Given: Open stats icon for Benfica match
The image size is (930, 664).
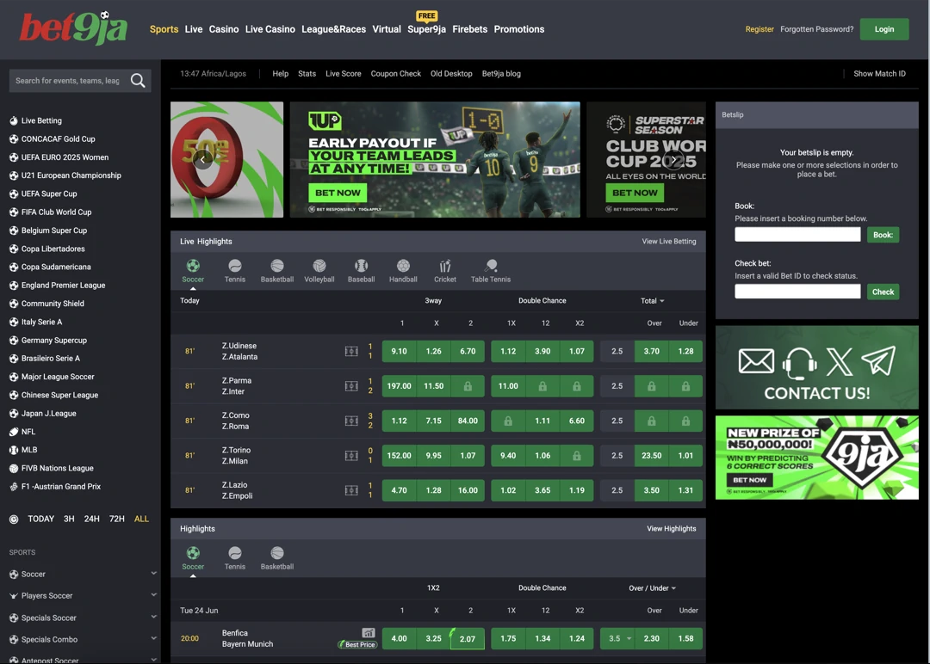Looking at the screenshot, I should (x=369, y=633).
